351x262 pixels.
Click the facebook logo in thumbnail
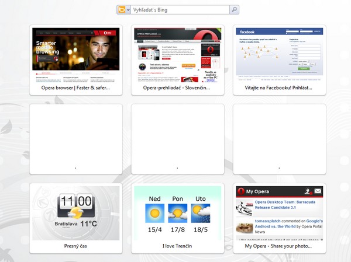point(247,32)
